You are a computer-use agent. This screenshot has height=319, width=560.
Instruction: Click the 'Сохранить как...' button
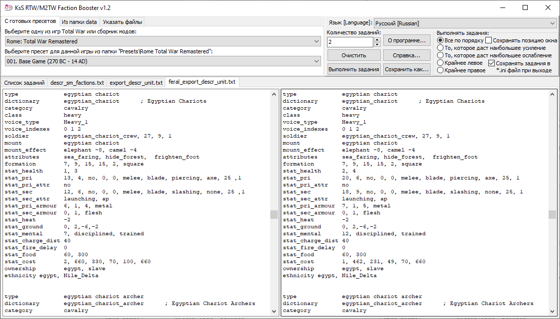coord(407,69)
